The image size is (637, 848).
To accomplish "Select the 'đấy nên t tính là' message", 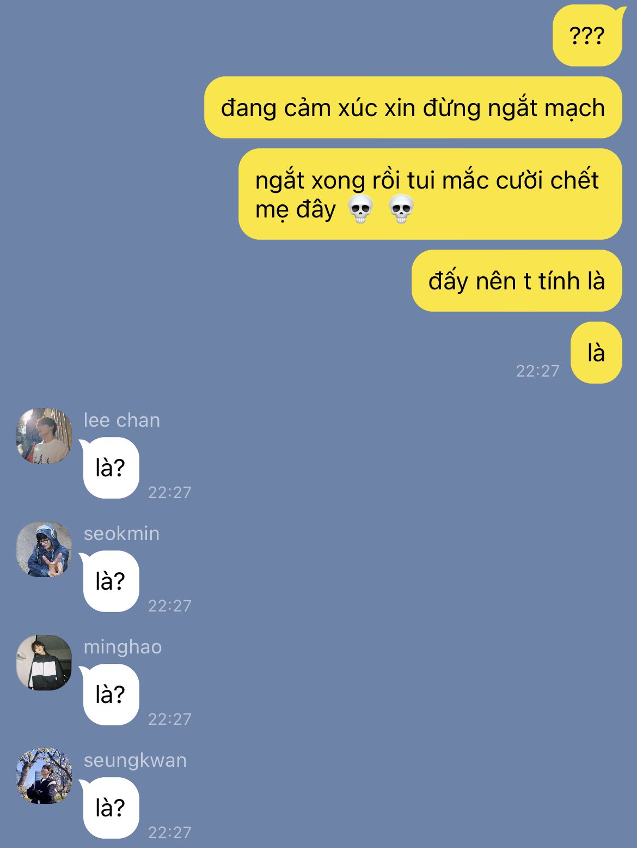I will (x=517, y=281).
